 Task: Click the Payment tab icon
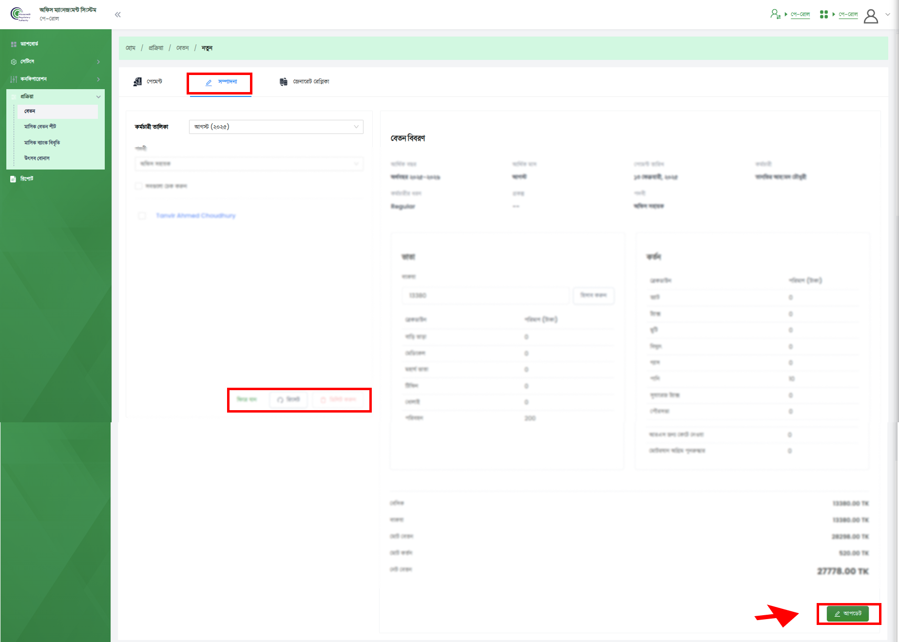(137, 81)
